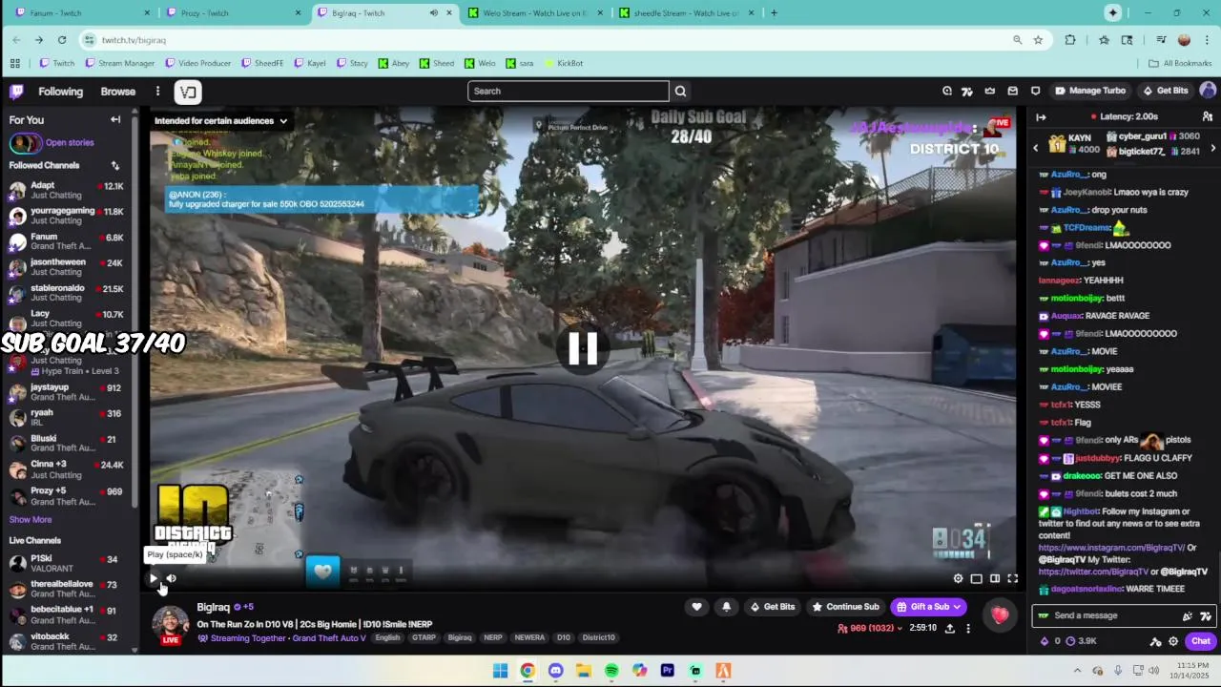Image resolution: width=1221 pixels, height=687 pixels.
Task: Open the 7TV emote menu in chat input
Action: coord(1206,616)
